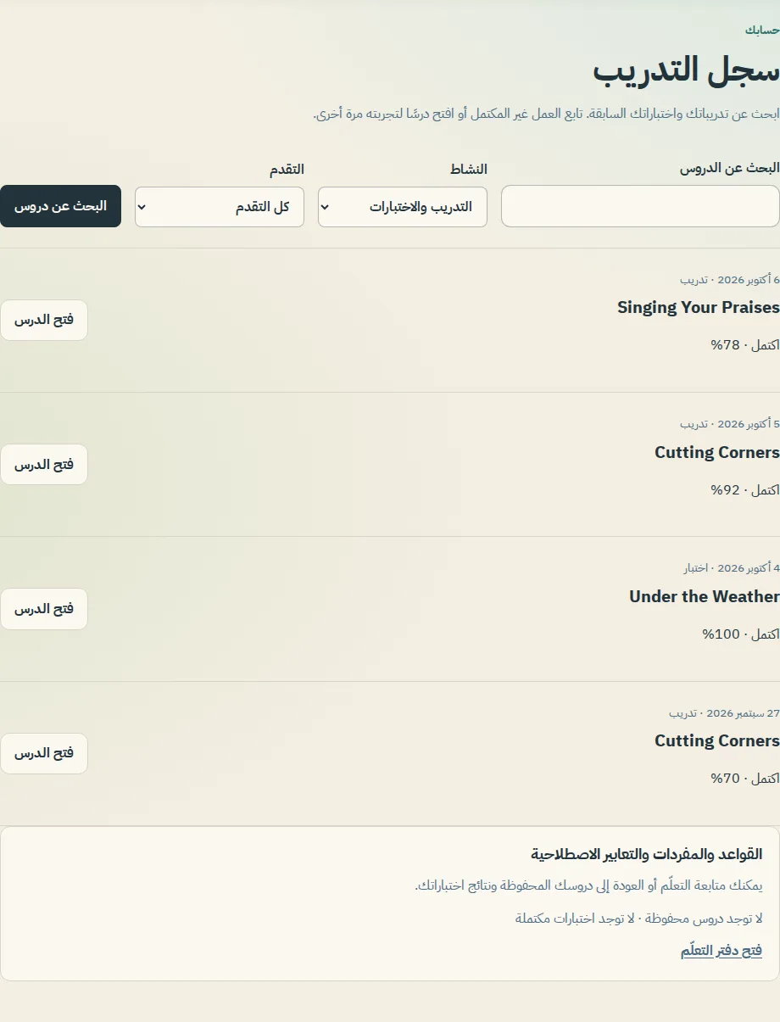This screenshot has width=780, height=1022.
Task: Open the النشاط dropdown (التدريب والاختبارات)
Action: (x=403, y=207)
